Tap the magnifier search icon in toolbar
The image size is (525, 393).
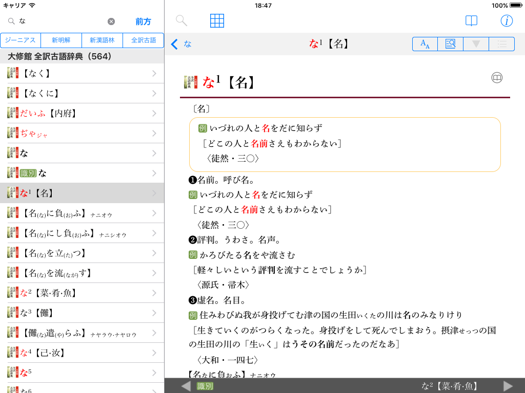tap(181, 20)
